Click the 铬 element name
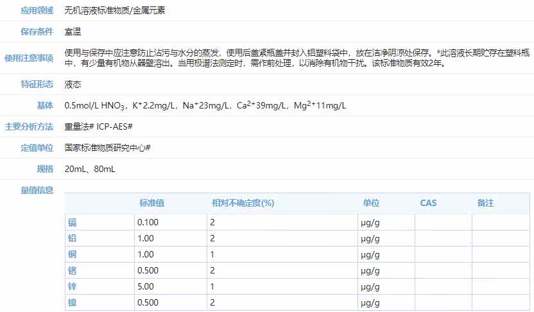 (72, 270)
